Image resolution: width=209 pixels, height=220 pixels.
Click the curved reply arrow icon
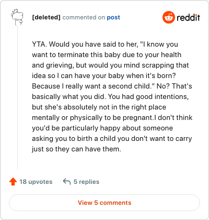pyautogui.click(x=67, y=182)
